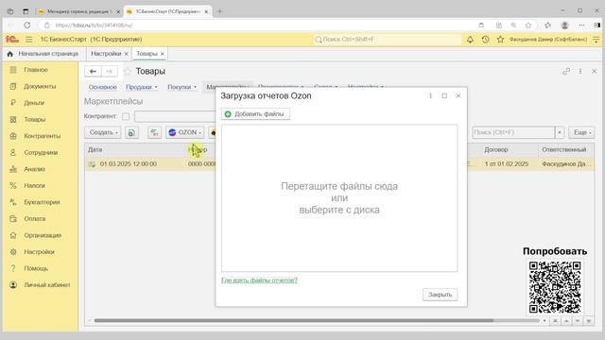Open the notifications bell icon

pyautogui.click(x=470, y=40)
